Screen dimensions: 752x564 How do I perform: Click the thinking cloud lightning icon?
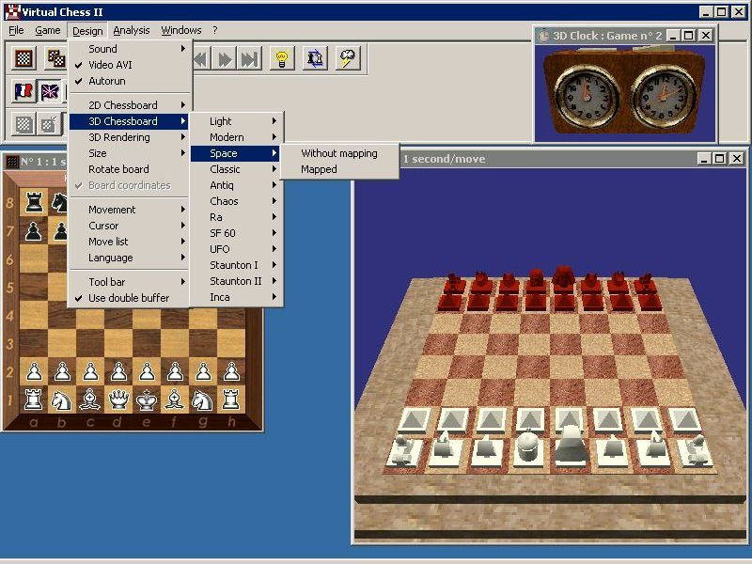pos(348,59)
